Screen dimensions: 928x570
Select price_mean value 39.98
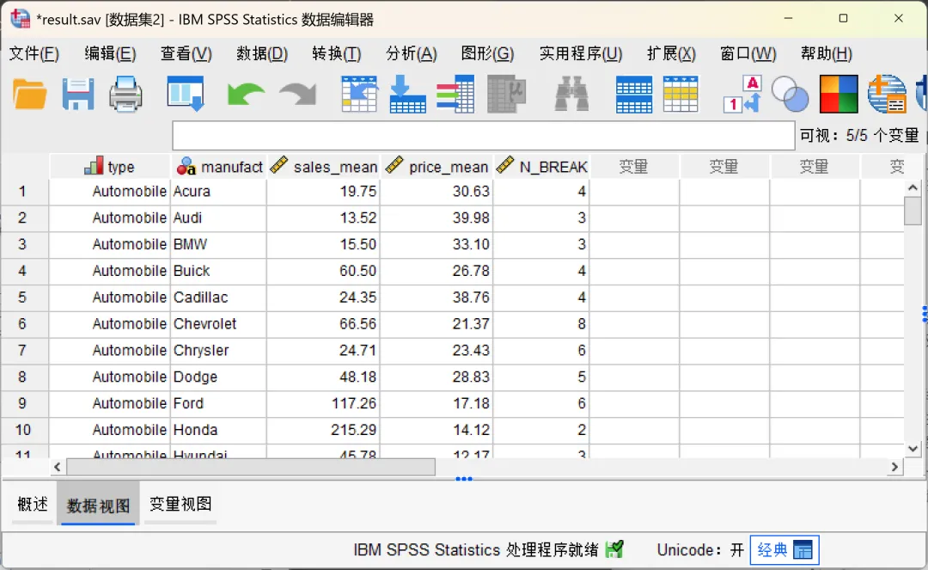[x=437, y=218]
